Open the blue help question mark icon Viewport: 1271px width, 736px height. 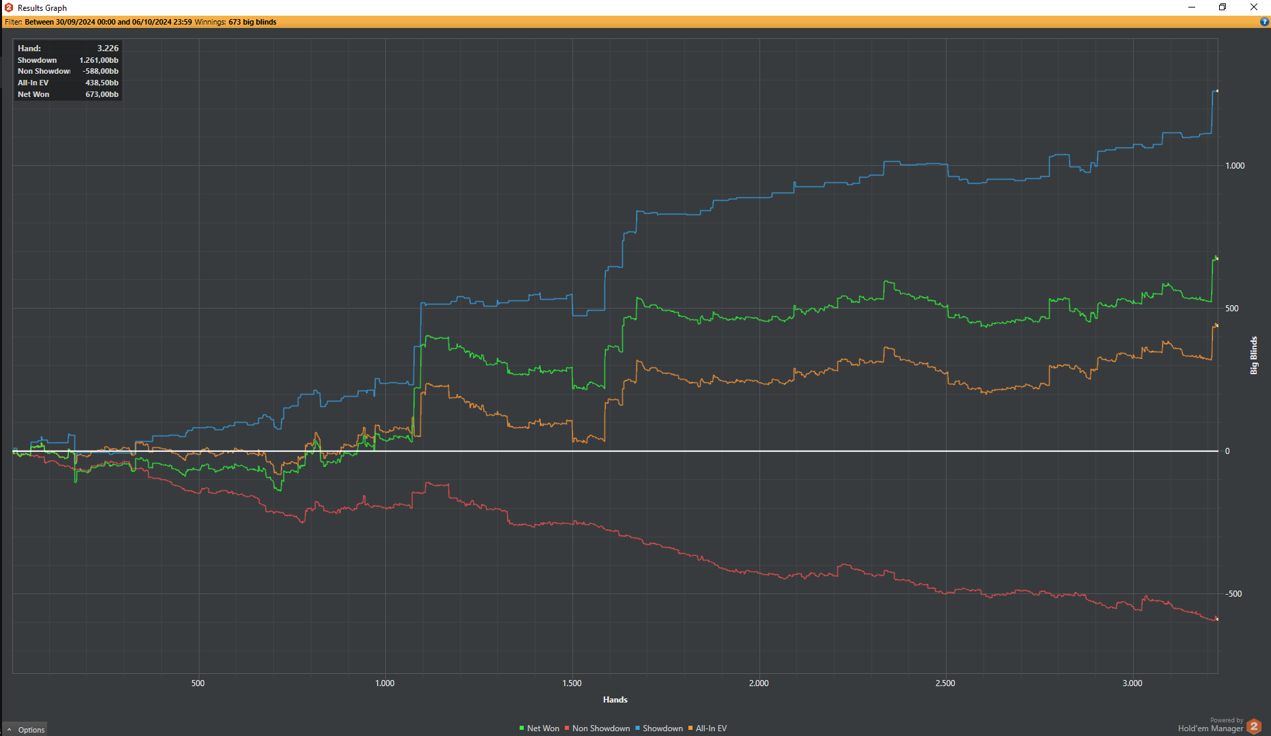coord(1264,22)
